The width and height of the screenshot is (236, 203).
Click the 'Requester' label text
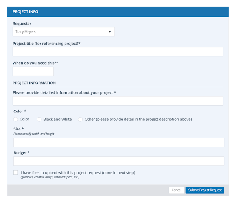point(22,24)
